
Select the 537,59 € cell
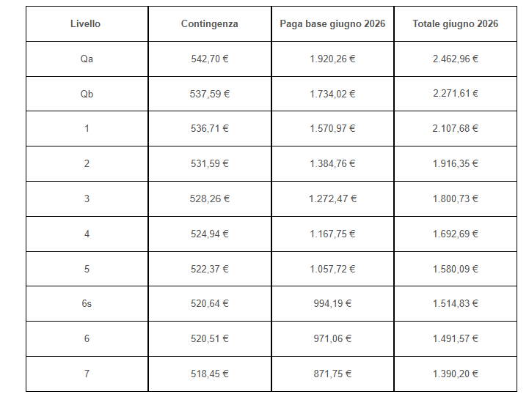click(x=210, y=94)
